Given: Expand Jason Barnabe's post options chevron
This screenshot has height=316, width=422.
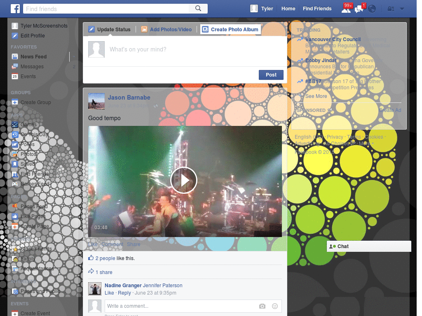Looking at the screenshot, I should (x=280, y=96).
